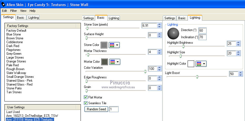This screenshot has width=245, height=121.
Task: Toggle the Flat Mortar checkbox
Action: pyautogui.click(x=86, y=97)
